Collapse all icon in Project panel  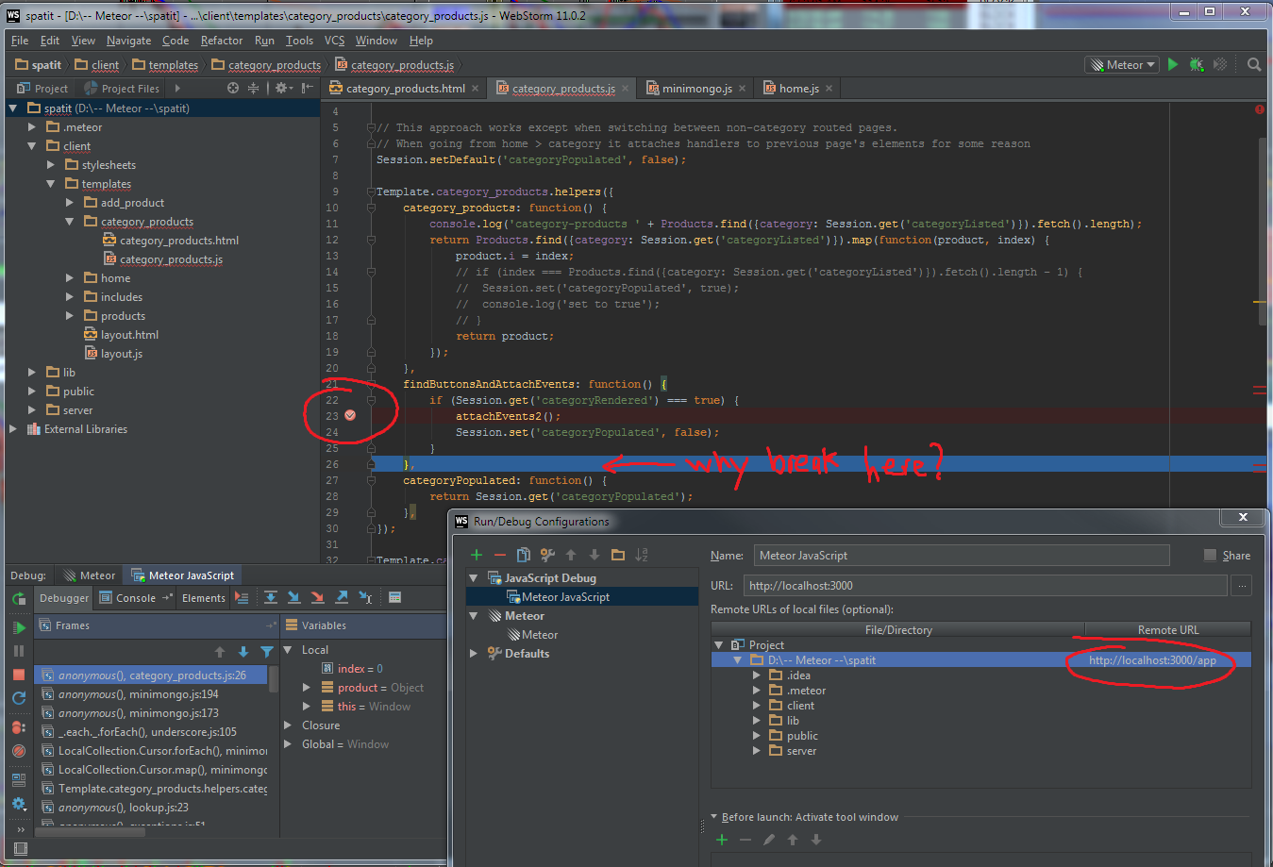click(253, 88)
